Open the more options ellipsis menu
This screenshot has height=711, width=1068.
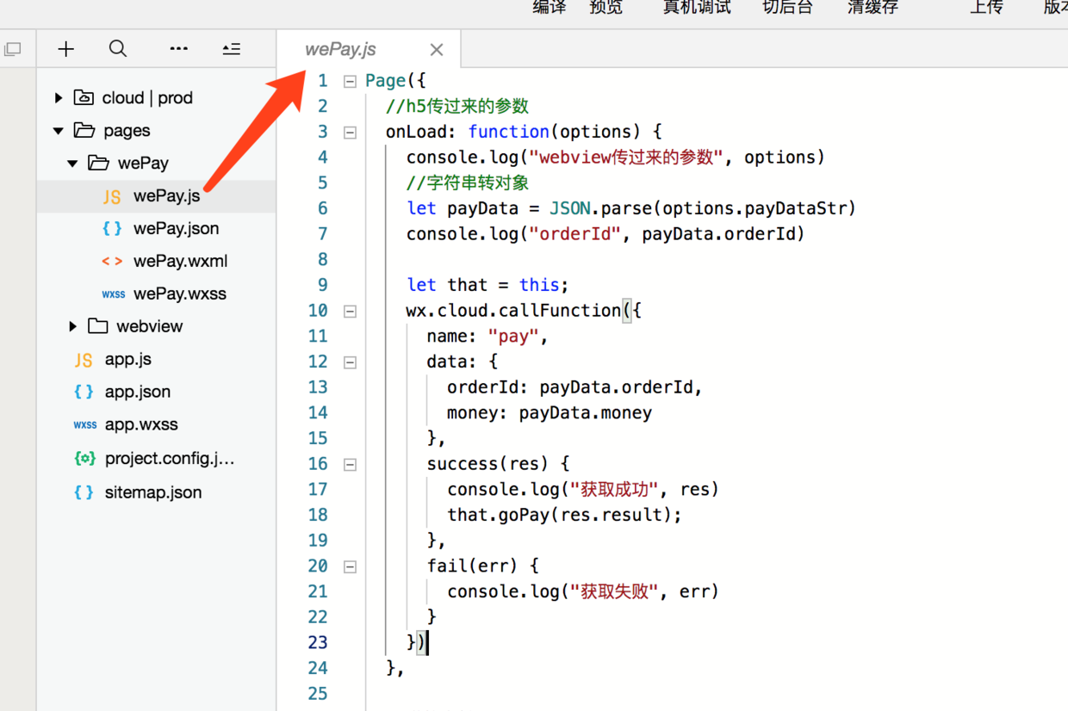click(x=178, y=49)
